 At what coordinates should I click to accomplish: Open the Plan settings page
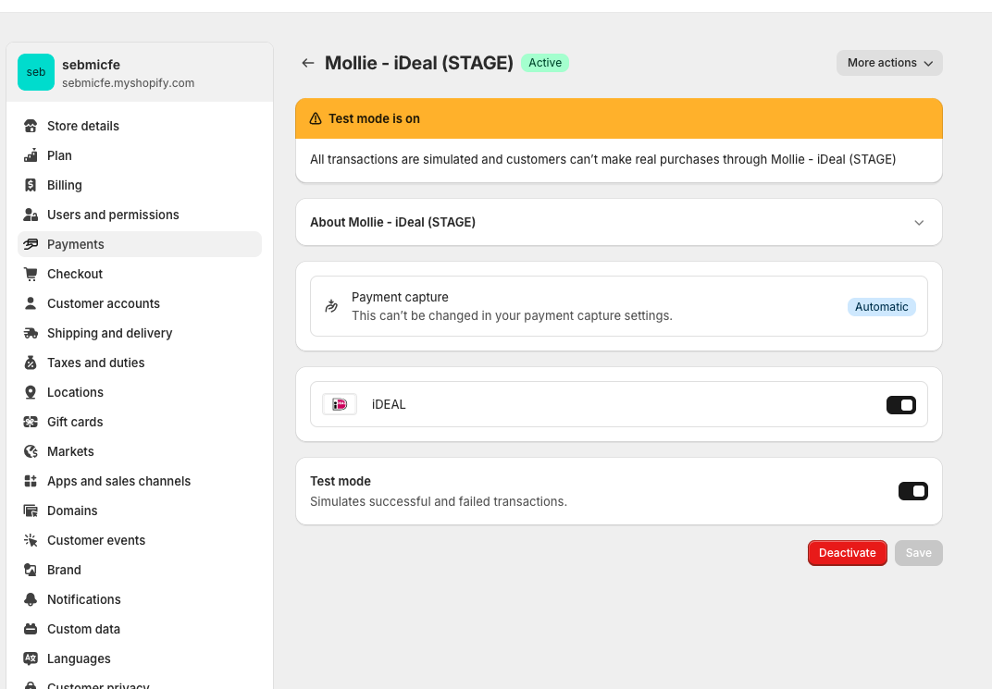click(x=139, y=155)
